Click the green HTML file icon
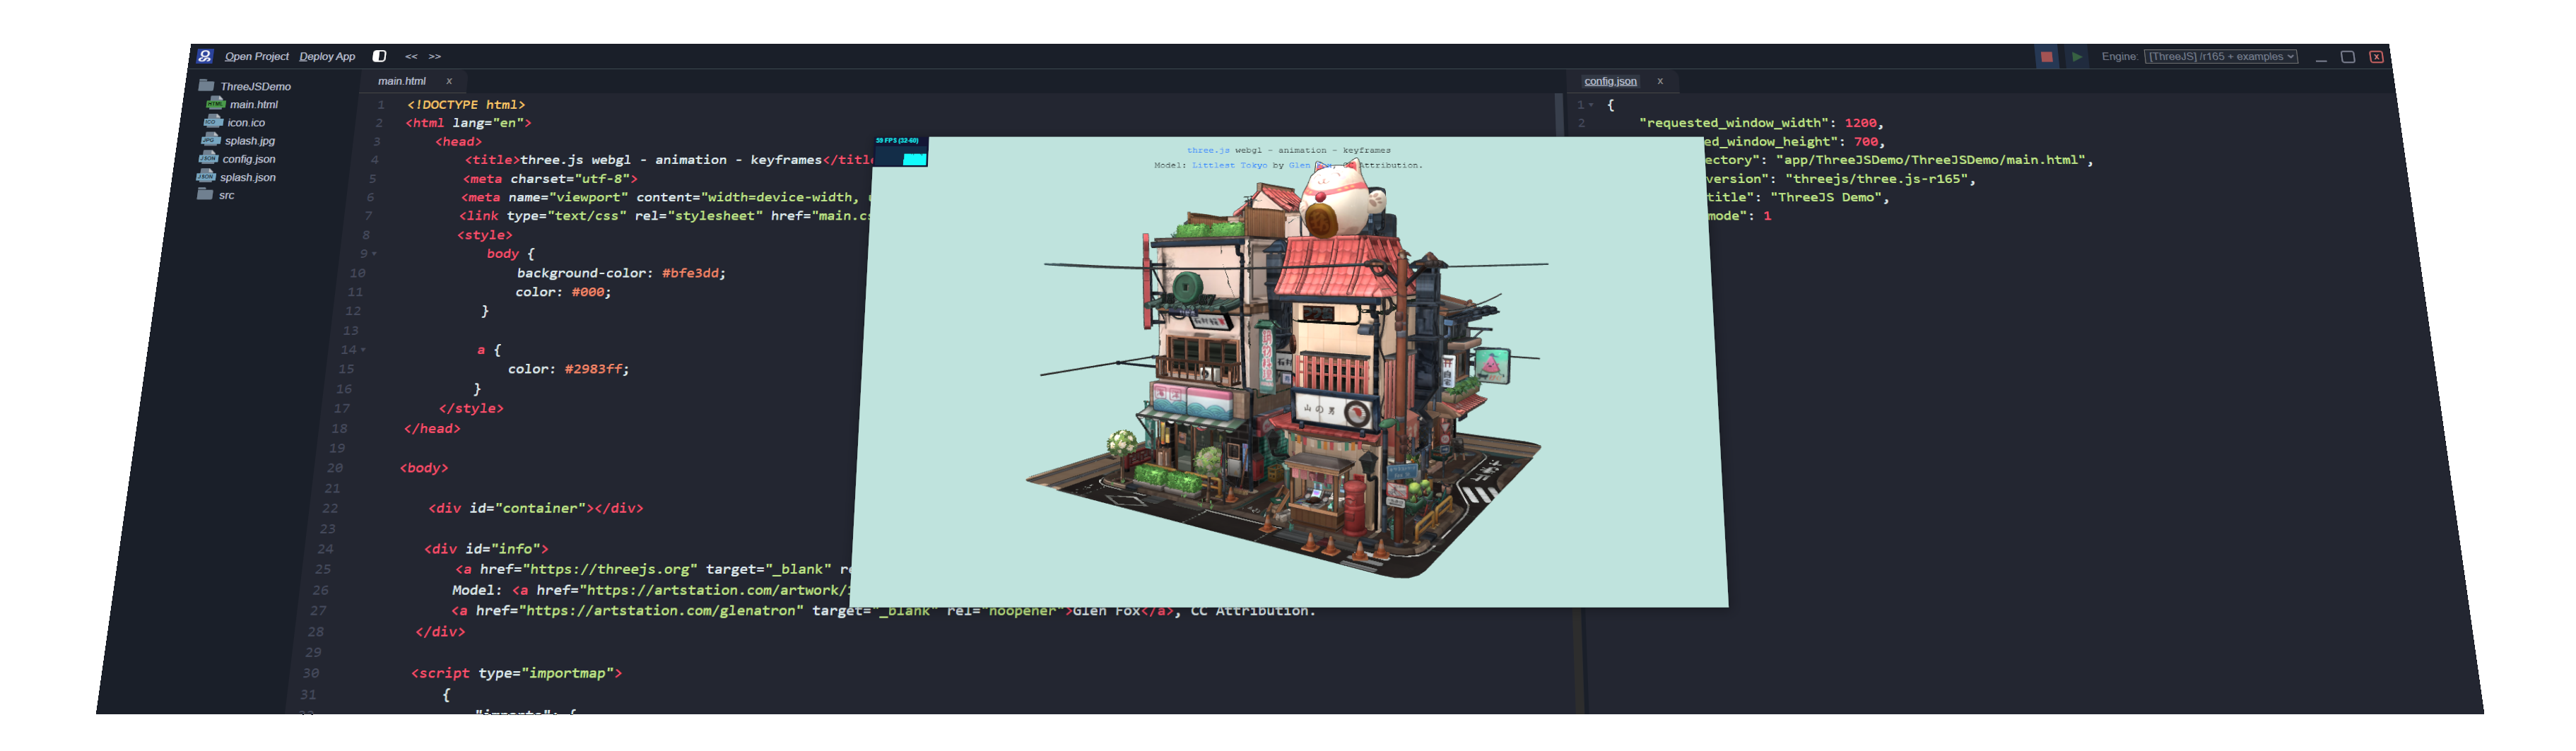The height and width of the screenshot is (751, 2576). pos(215,103)
